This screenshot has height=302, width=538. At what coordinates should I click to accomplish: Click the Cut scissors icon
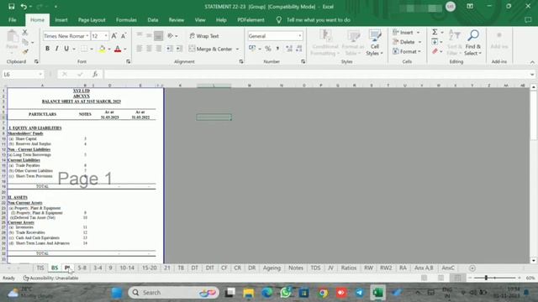(x=24, y=32)
